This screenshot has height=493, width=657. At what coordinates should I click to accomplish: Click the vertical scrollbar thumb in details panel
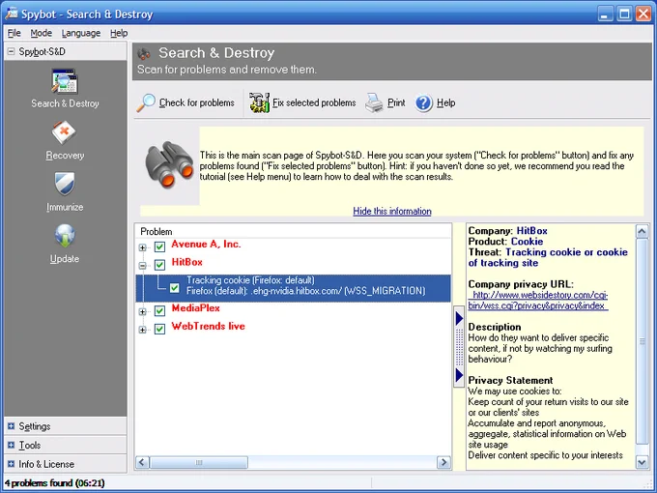tap(642, 341)
